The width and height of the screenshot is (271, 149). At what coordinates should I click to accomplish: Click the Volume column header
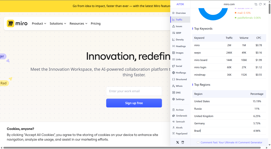click(x=244, y=38)
